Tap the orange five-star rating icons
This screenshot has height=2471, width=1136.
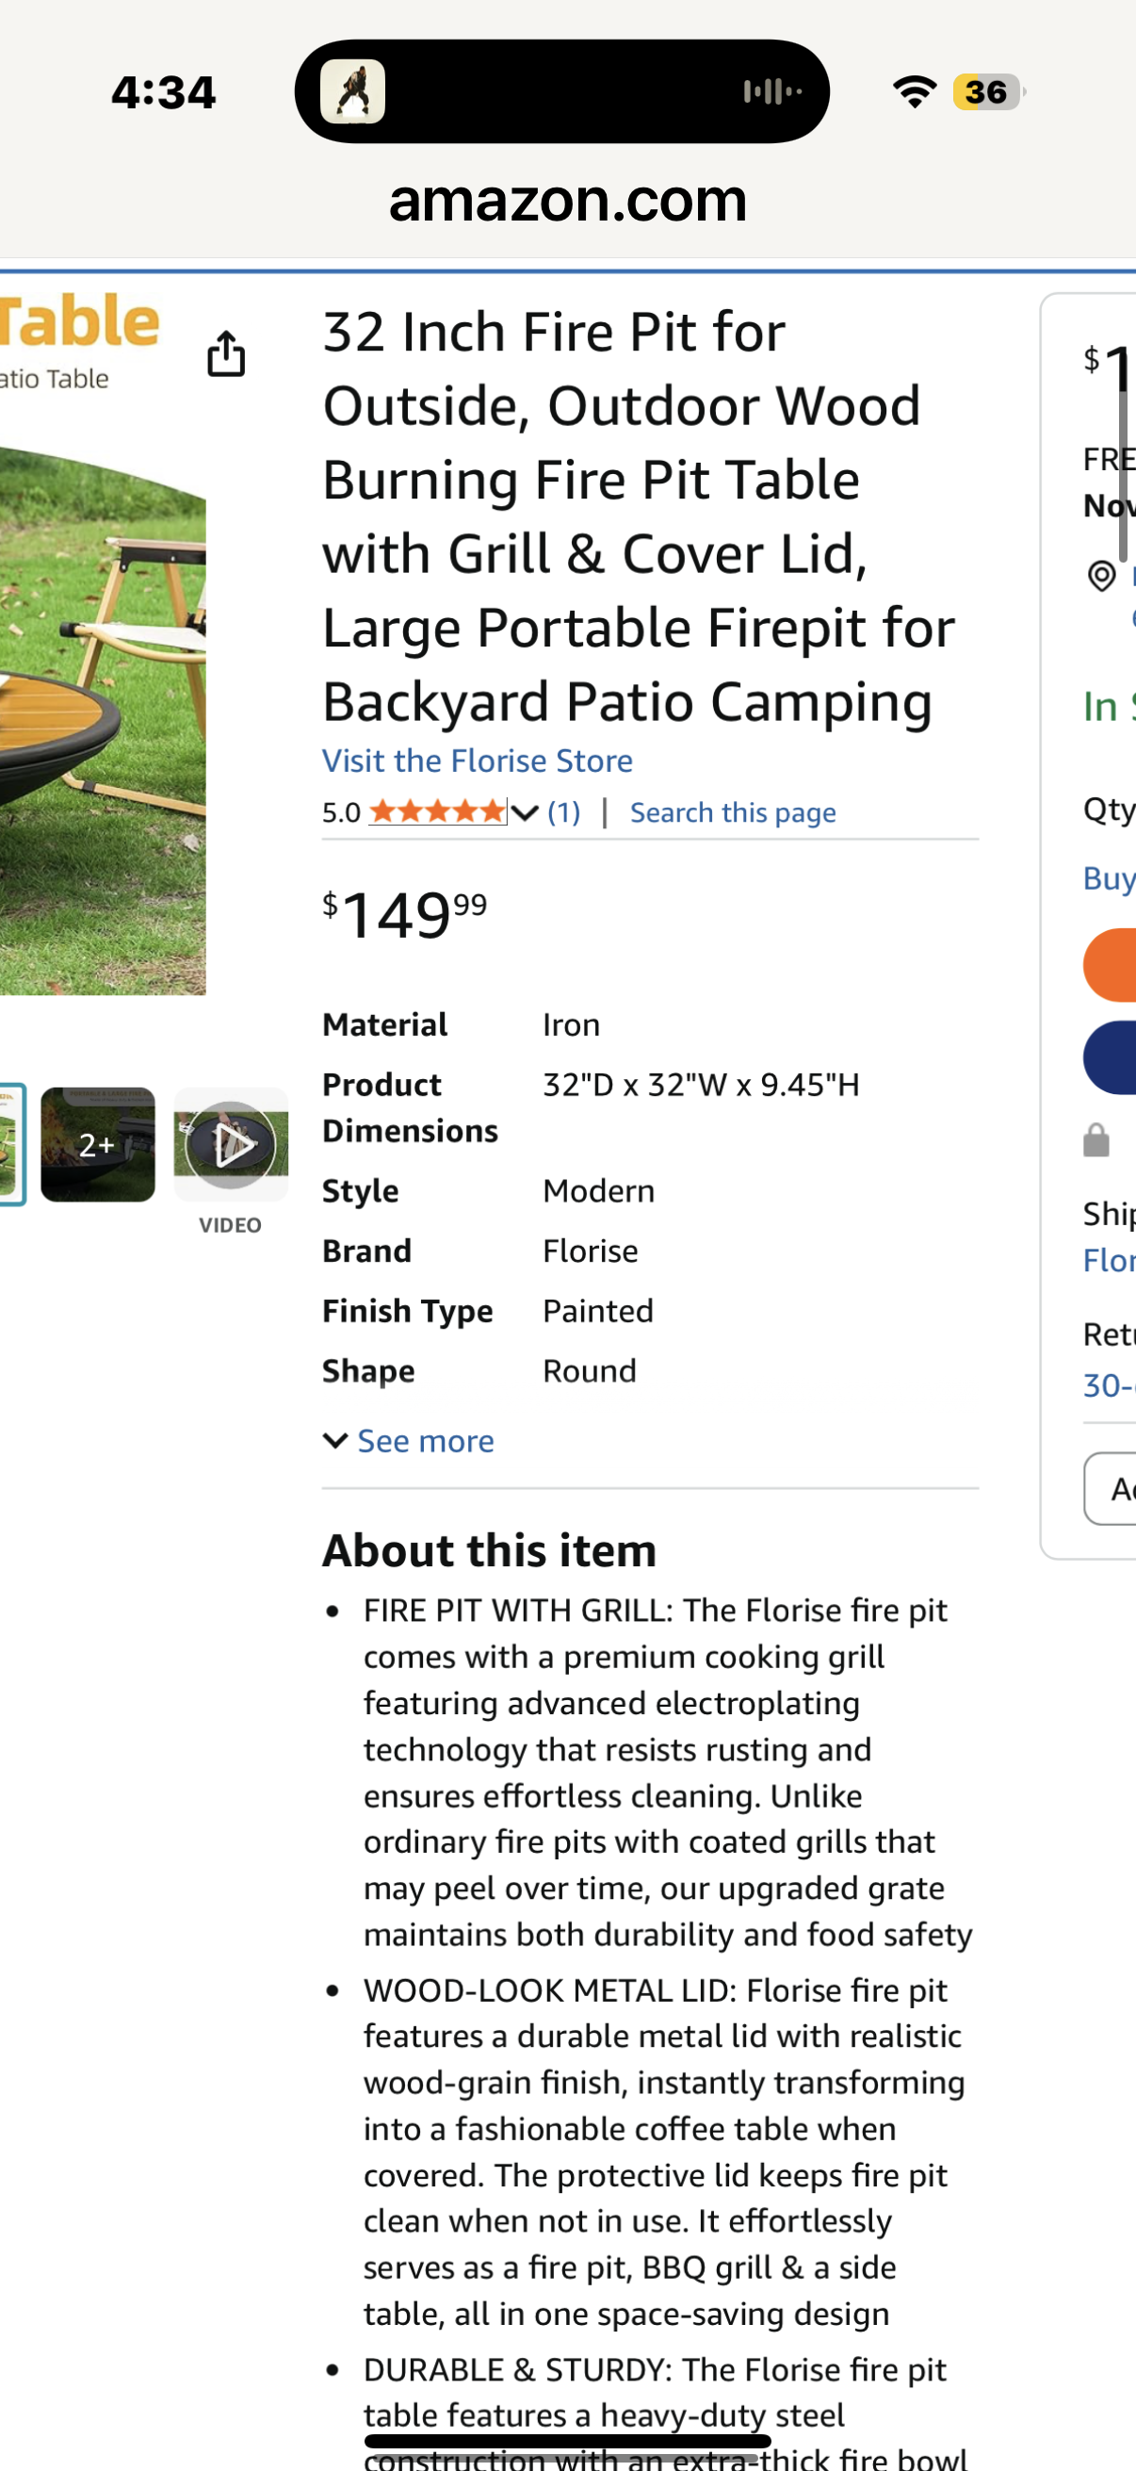click(438, 811)
